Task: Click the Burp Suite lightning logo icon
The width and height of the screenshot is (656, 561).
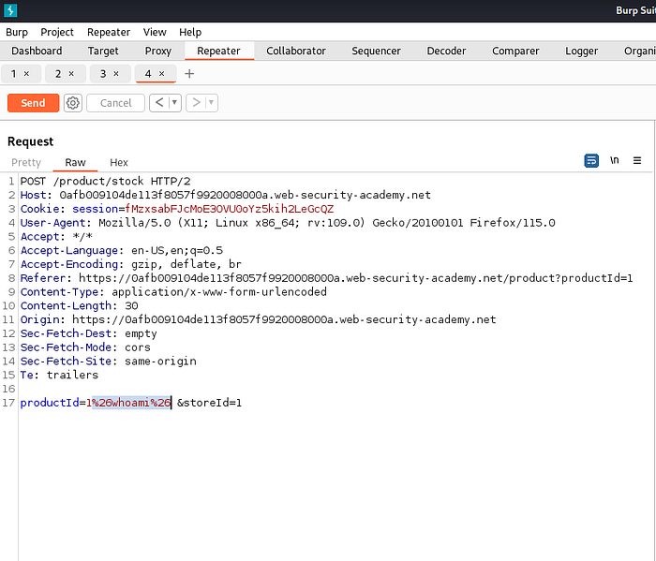Action: click(x=10, y=10)
